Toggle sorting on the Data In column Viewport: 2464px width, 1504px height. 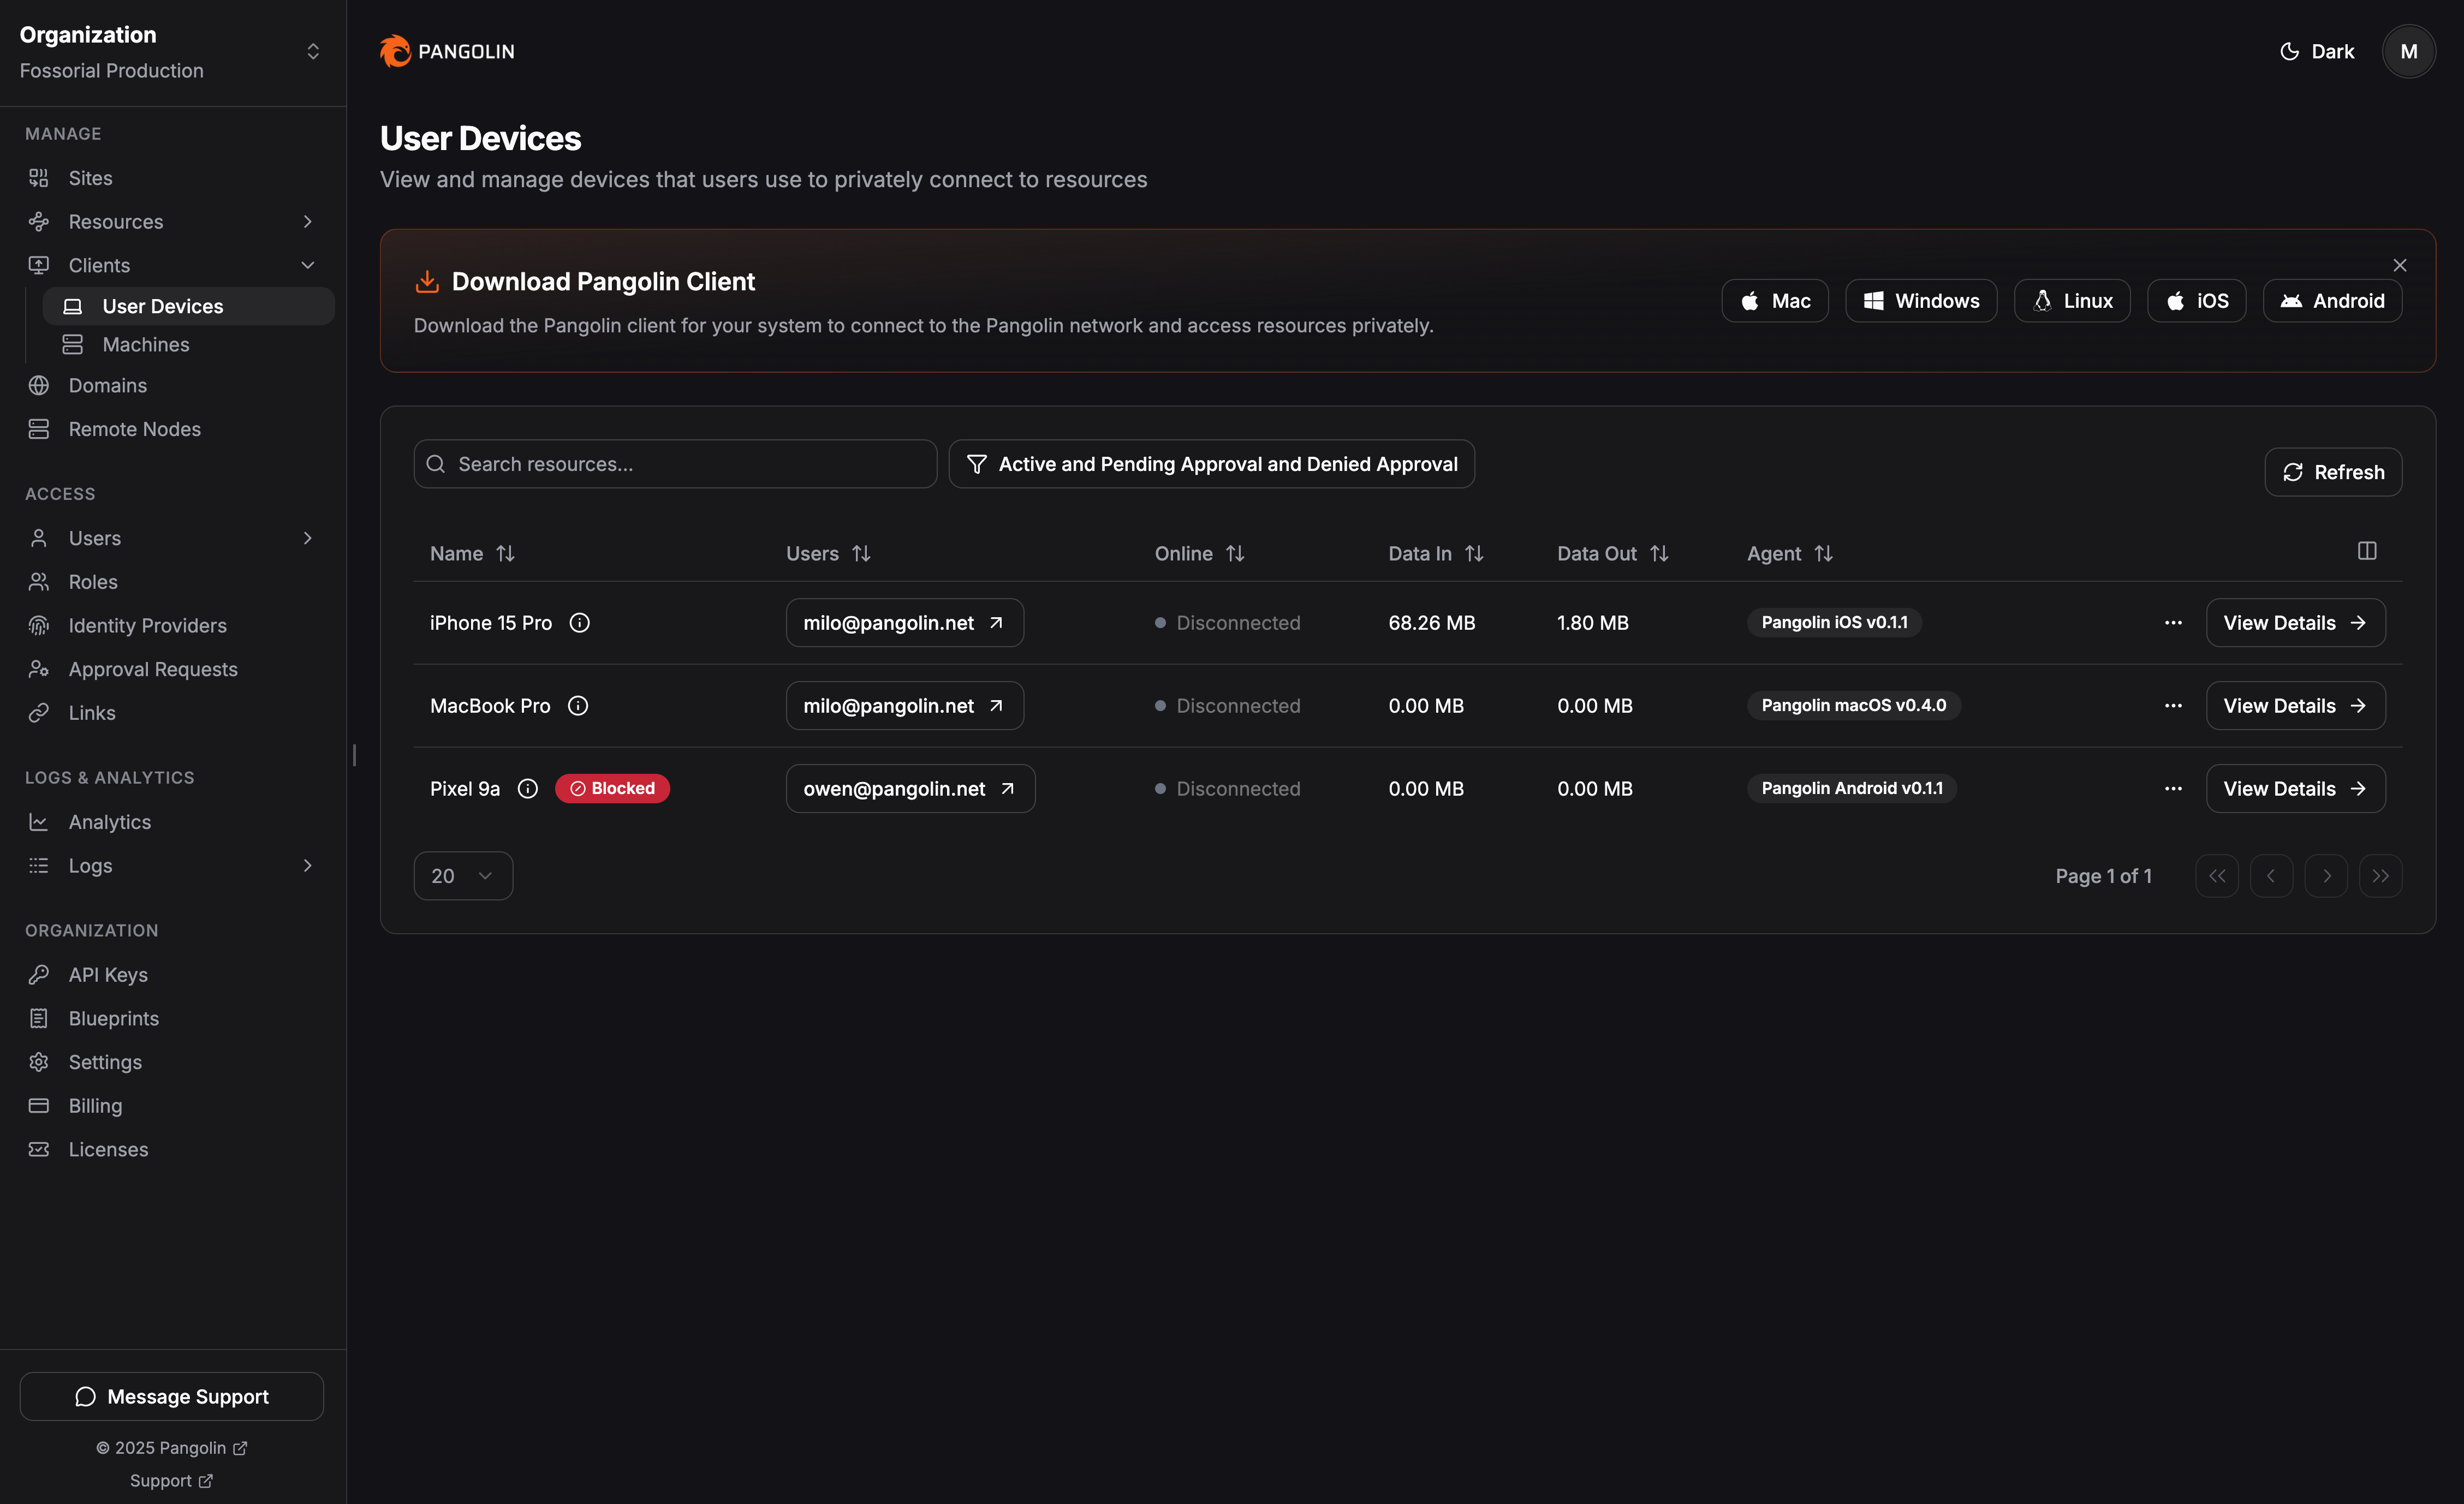[1475, 553]
